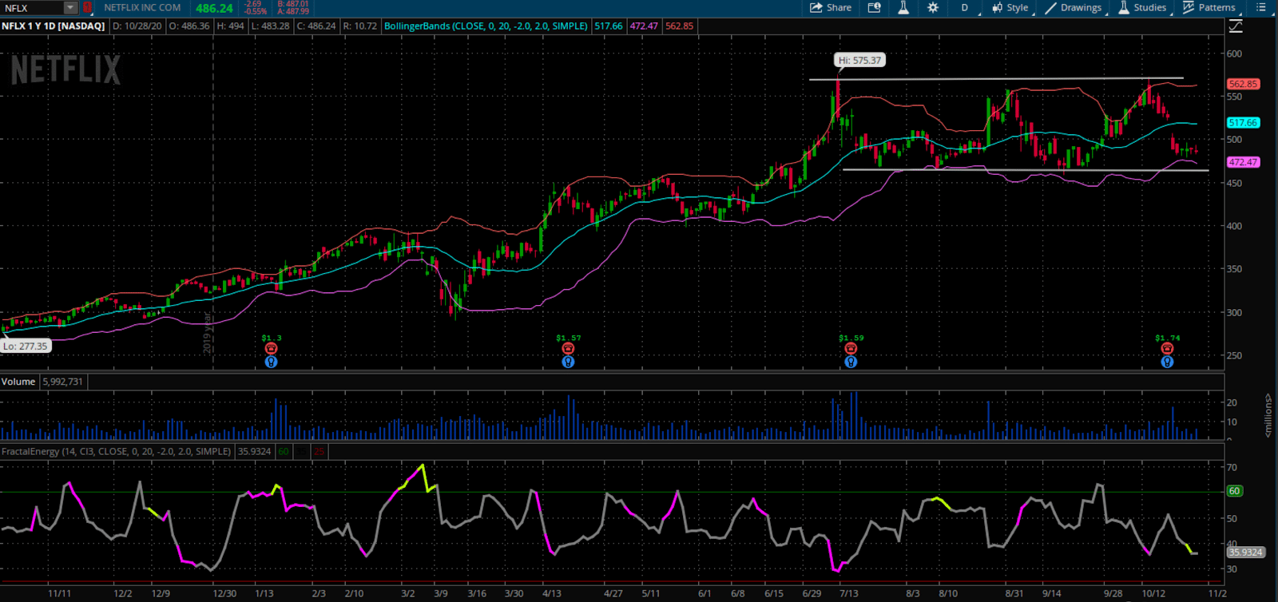Click the earnings phone icon at $1.74
This screenshot has width=1278, height=602.
(1167, 348)
